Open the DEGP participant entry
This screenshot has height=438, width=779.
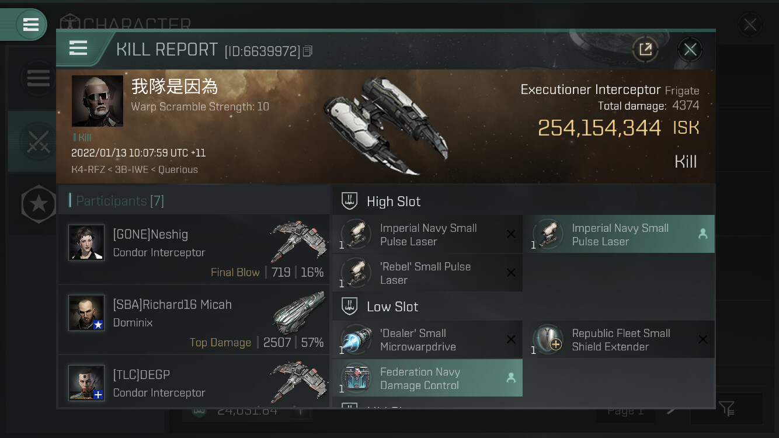(194, 381)
